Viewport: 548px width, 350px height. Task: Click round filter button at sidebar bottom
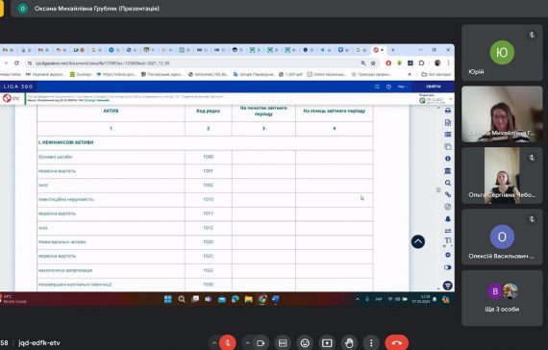click(448, 286)
